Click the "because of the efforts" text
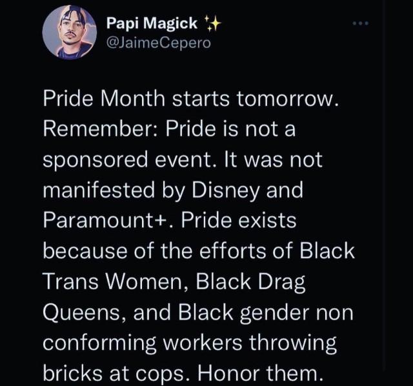The image size is (413, 386). 162,251
